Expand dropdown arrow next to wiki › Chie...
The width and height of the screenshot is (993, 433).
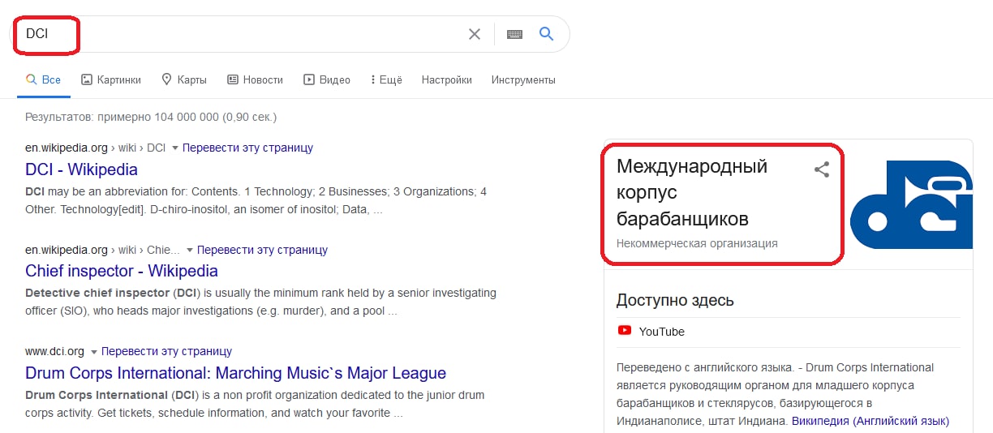189,250
